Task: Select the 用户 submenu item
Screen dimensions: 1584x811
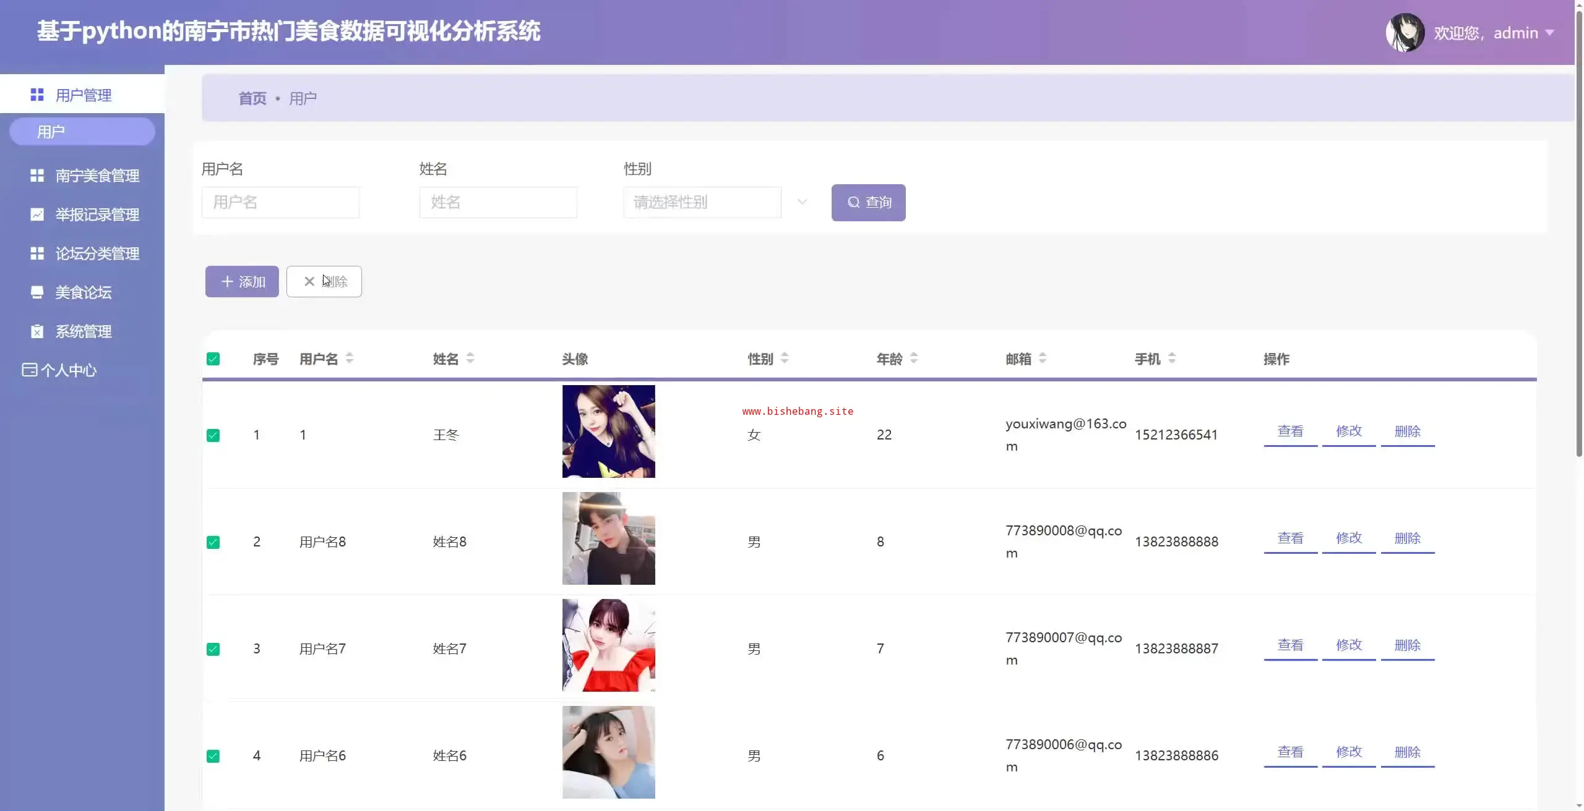Action: click(x=82, y=132)
